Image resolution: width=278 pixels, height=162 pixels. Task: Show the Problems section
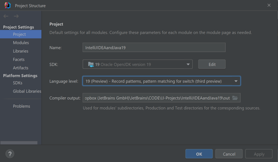(21, 106)
